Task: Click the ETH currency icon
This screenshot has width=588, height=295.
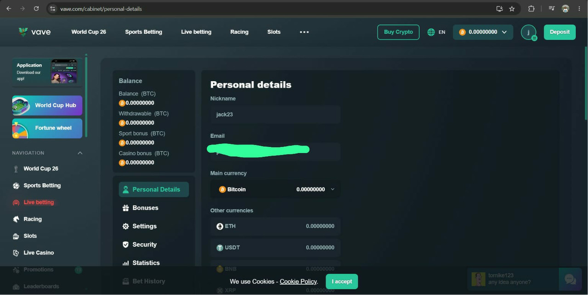Action: click(220, 226)
